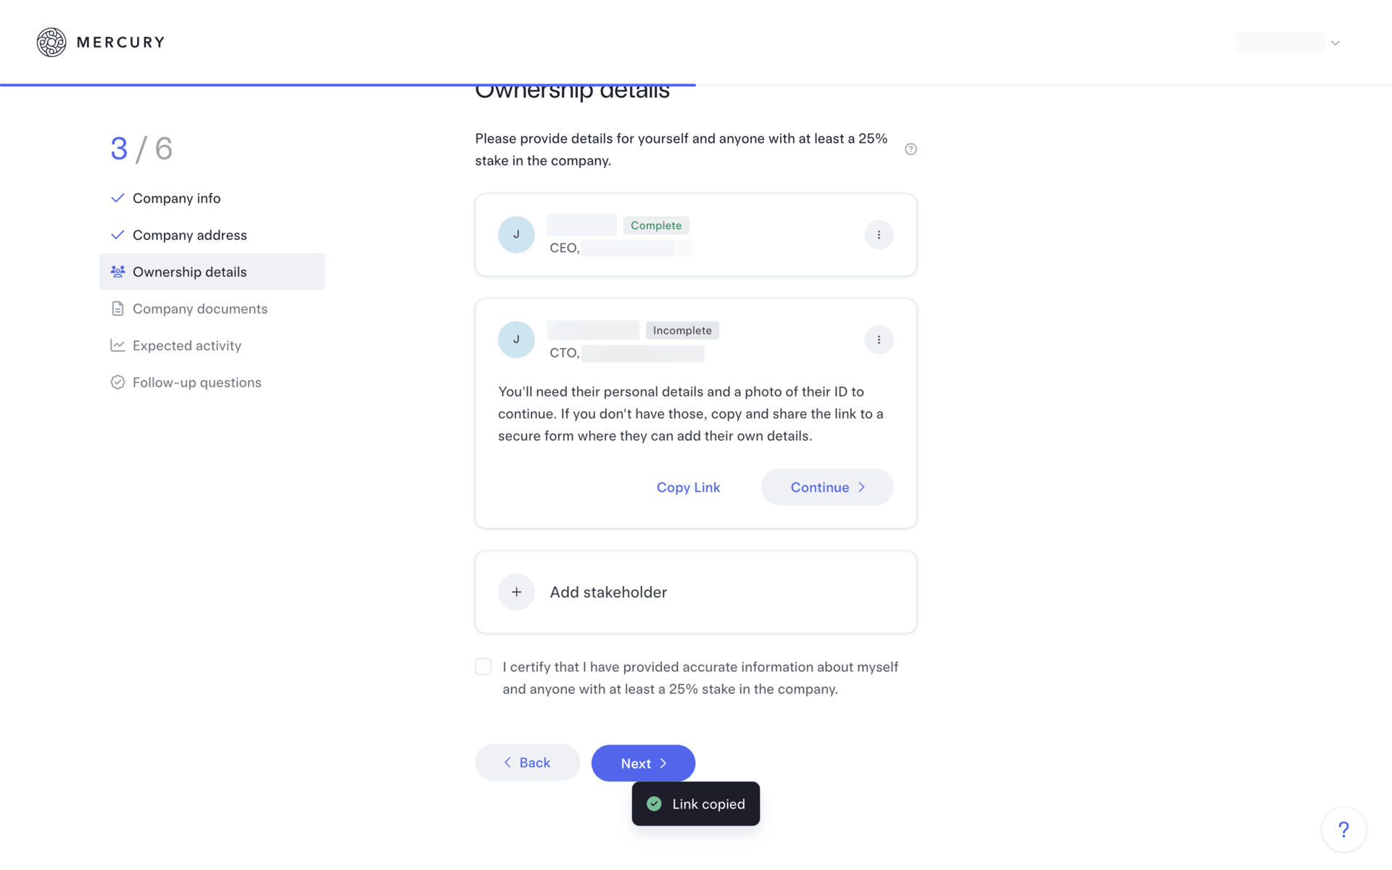Click the onboarding progress bar

coord(696,85)
